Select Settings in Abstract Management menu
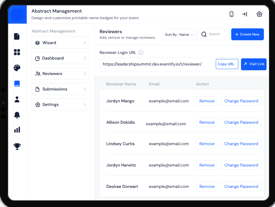275x207 pixels. (61, 105)
